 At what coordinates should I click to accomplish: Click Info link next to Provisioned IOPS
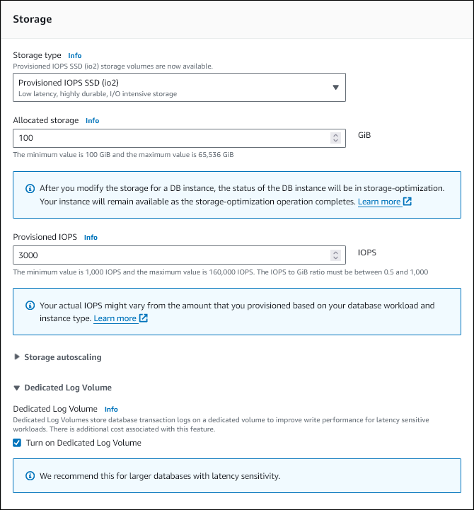91,238
